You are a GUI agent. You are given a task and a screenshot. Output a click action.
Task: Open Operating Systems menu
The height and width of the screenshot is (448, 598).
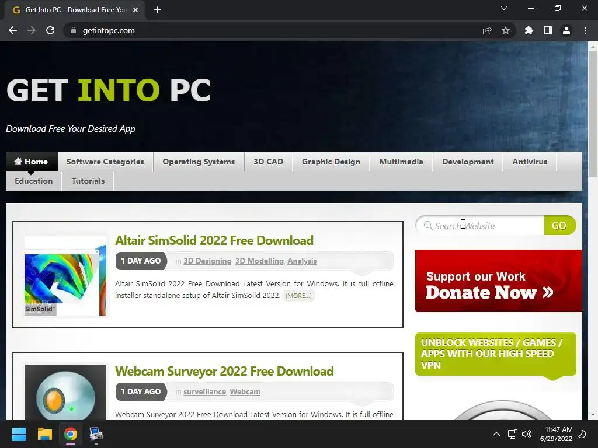tap(199, 162)
